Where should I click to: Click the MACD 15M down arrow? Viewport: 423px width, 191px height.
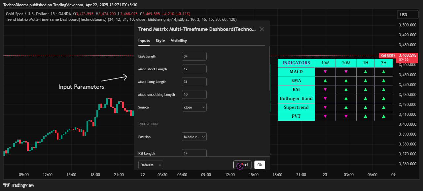(x=325, y=72)
